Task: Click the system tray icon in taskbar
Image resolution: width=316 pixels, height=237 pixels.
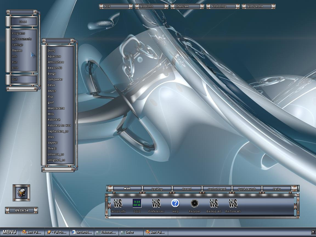Action: [313, 232]
